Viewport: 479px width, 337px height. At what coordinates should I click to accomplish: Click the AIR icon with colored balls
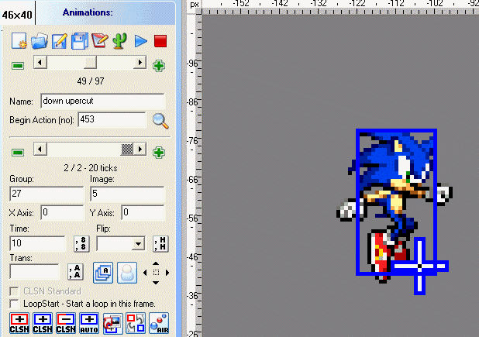[x=159, y=323]
